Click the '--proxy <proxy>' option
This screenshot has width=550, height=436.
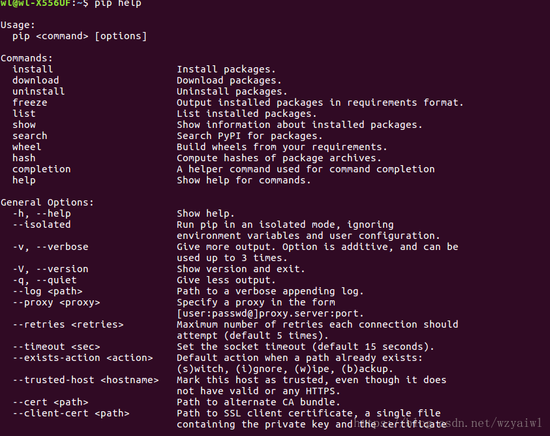56,303
